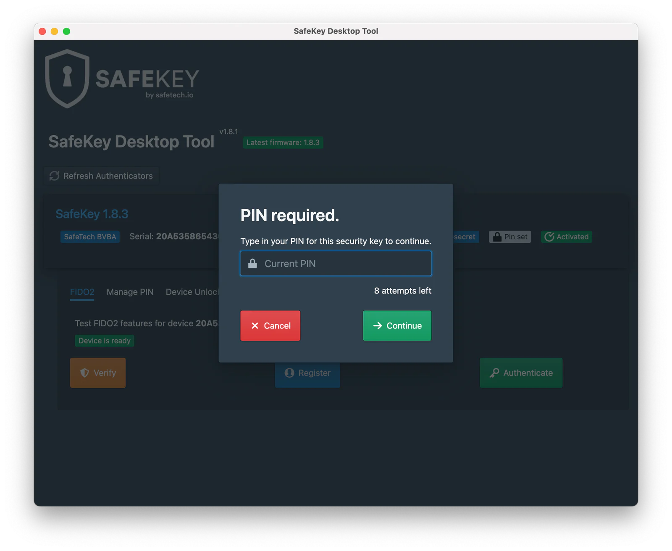The width and height of the screenshot is (672, 551).
Task: Click the Device is ready badge
Action: (x=105, y=341)
